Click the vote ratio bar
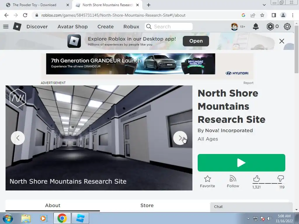Image resolution: width=299 pixels, height=224 pixels. (x=269, y=183)
